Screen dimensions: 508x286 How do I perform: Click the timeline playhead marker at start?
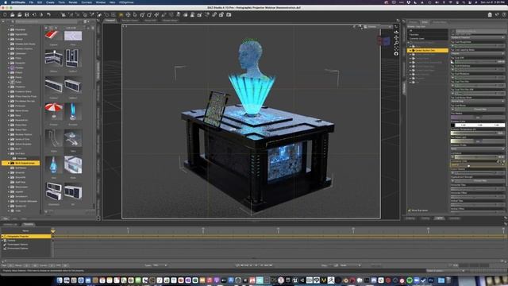click(53, 231)
